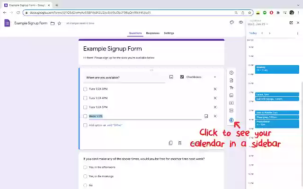Preview the form with eye icon
This screenshot has height=189, width=303.
point(241,22)
